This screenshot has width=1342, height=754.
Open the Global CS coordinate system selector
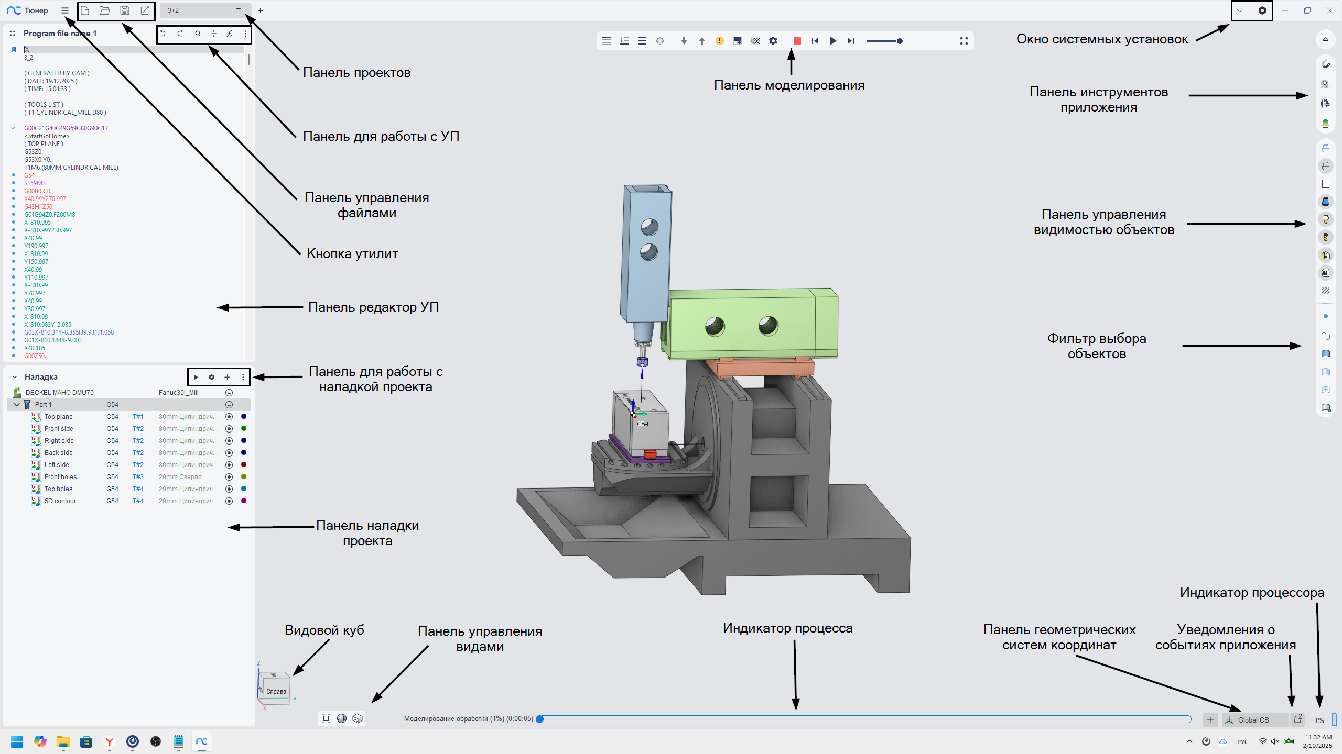pos(1253,720)
